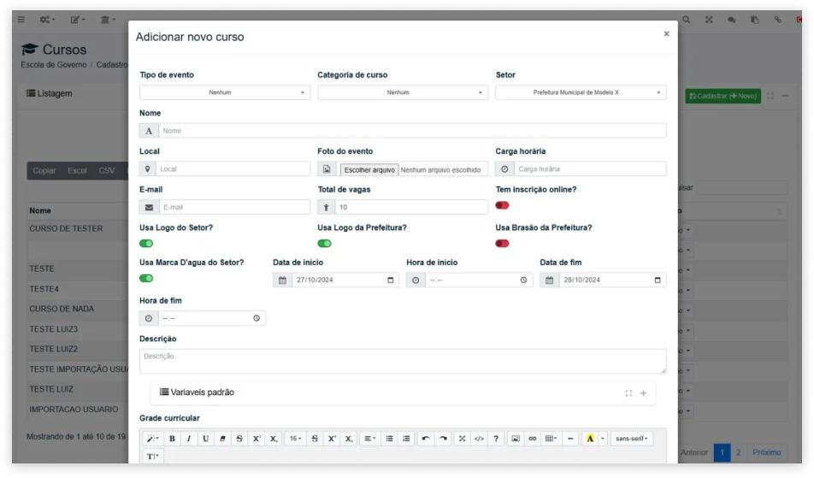Toggle bold in the Grade curricular editor
This screenshot has height=478, width=814.
[x=172, y=439]
